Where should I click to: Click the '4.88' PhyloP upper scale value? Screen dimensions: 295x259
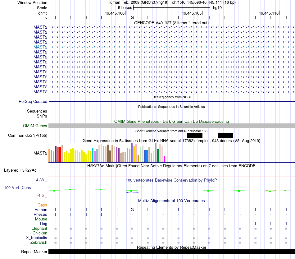pos(40,180)
